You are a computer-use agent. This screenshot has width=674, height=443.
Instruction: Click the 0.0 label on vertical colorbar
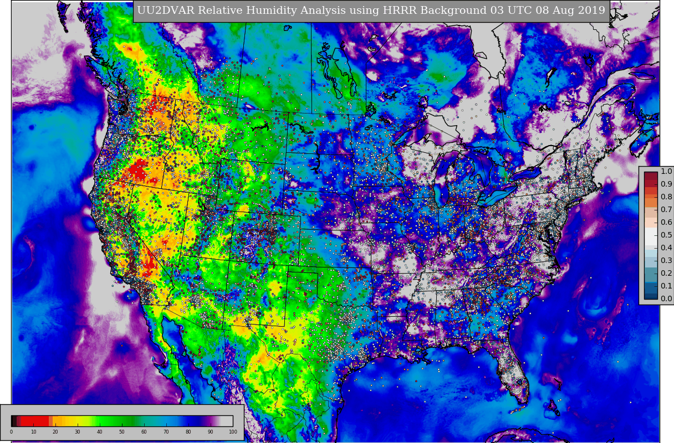[666, 299]
